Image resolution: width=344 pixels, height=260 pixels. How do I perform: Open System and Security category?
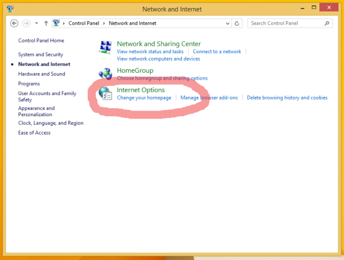point(41,54)
